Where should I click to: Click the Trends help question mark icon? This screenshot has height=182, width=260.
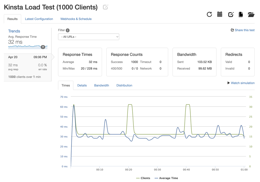[x=43, y=47]
